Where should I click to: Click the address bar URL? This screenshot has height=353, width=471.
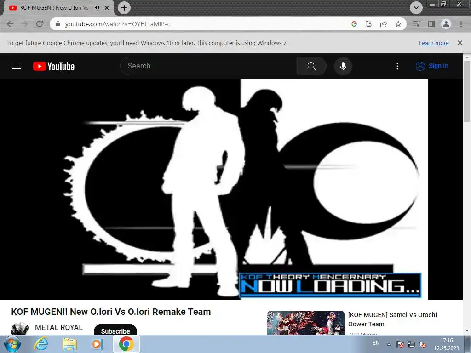point(118,24)
